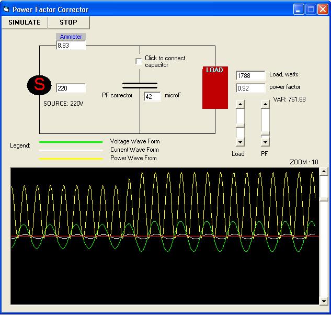Click the PF corrector capacitor symbol
The height and width of the screenshot is (315, 331).
140,85
